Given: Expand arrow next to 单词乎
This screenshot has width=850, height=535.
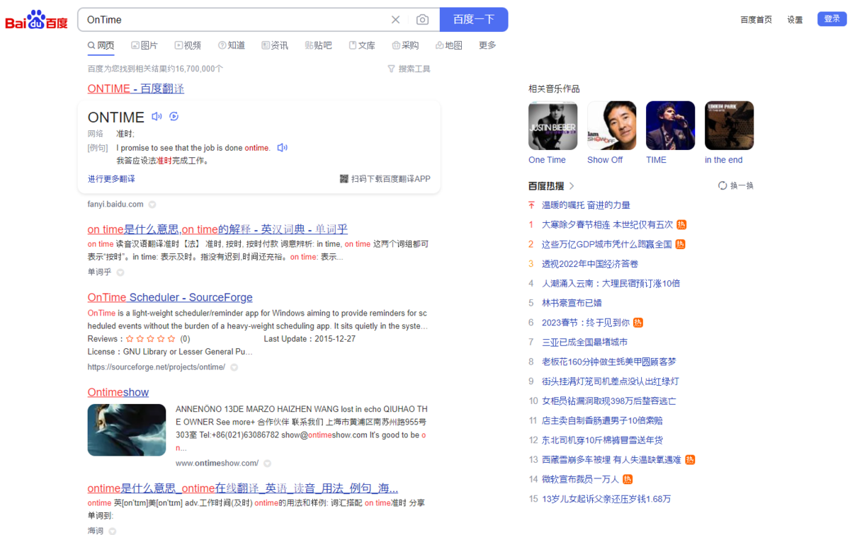Looking at the screenshot, I should click(x=120, y=272).
